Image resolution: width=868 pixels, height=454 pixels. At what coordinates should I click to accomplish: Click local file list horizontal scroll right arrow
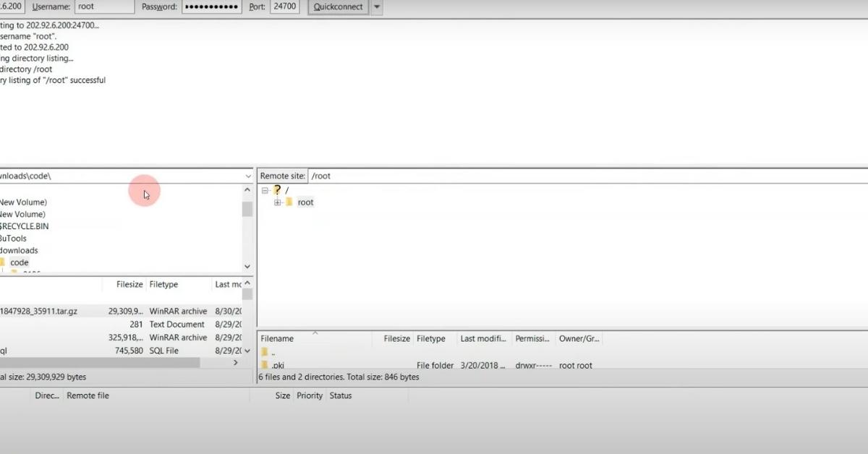pyautogui.click(x=236, y=363)
